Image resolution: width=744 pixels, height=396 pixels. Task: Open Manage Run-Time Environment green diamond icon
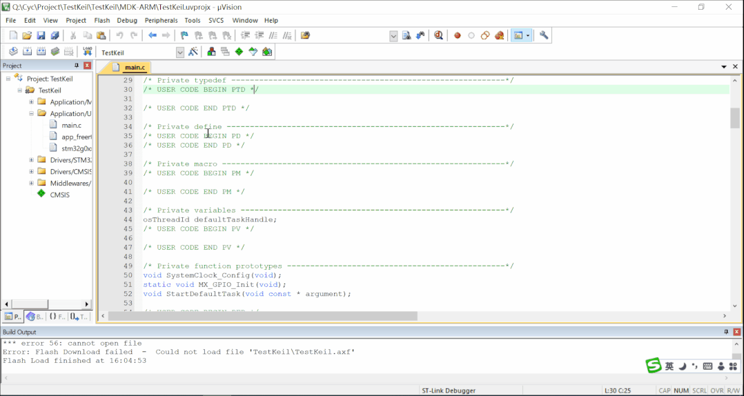pos(239,52)
